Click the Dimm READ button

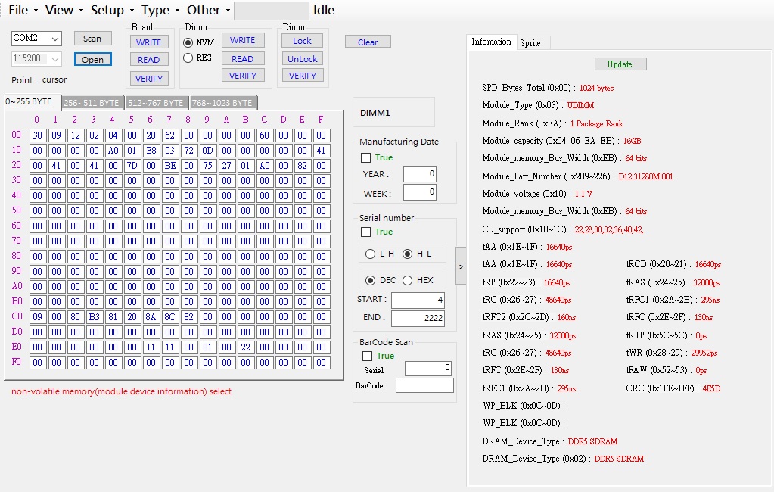[242, 58]
